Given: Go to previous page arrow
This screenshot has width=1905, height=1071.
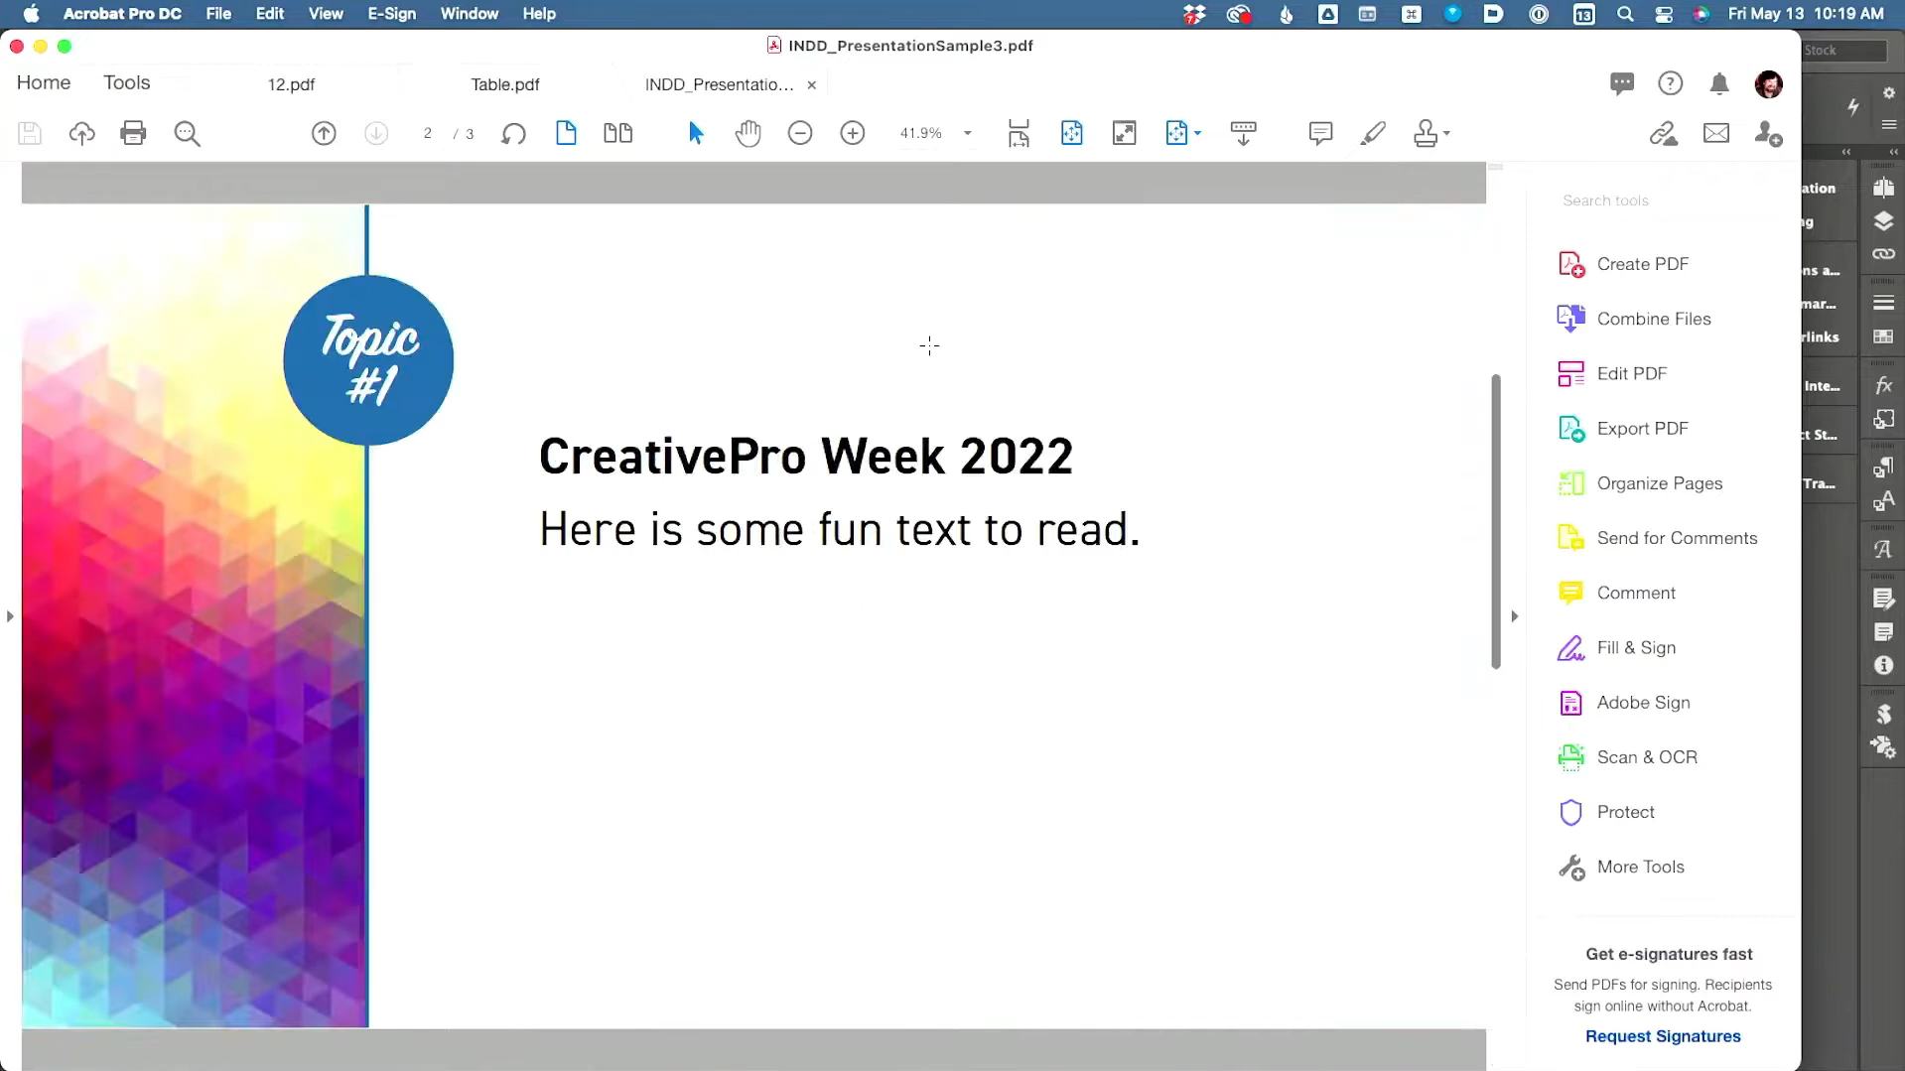Looking at the screenshot, I should coord(324,133).
